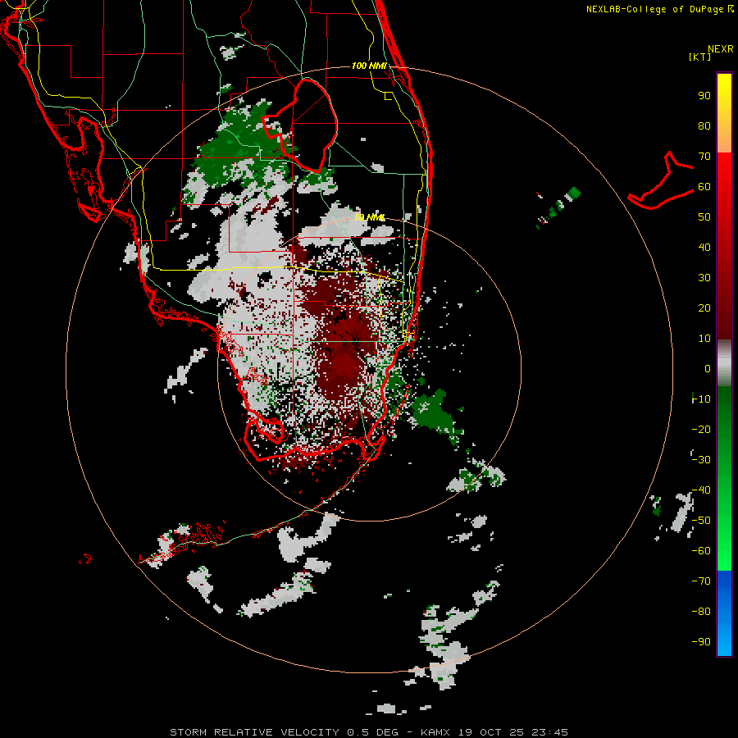Click the -40 value on velocity scale
The height and width of the screenshot is (738, 738).
pyautogui.click(x=701, y=490)
